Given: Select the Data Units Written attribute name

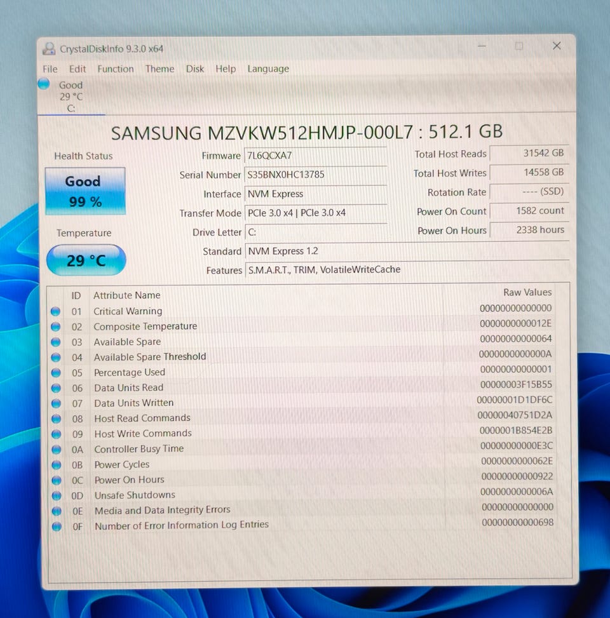Looking at the screenshot, I should click(133, 403).
